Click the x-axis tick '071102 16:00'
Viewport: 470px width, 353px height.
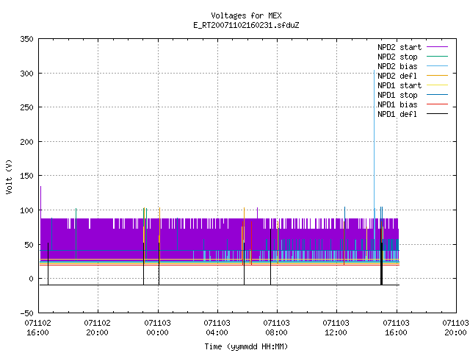(37, 328)
